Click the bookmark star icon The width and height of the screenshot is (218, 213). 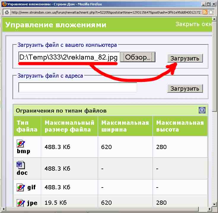(x=211, y=12)
